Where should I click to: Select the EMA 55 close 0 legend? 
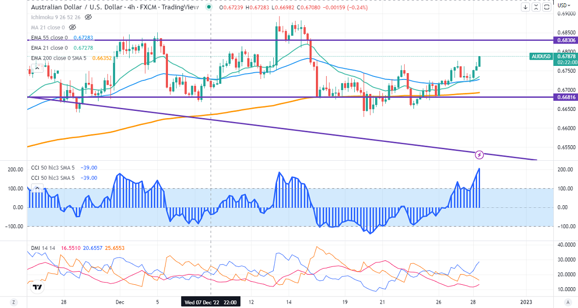(x=50, y=38)
